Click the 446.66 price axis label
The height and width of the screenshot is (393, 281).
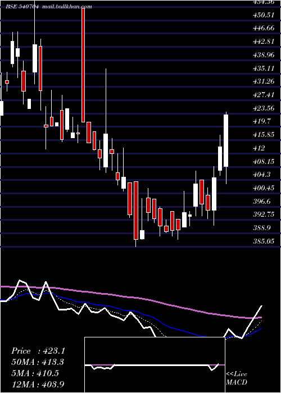click(263, 28)
